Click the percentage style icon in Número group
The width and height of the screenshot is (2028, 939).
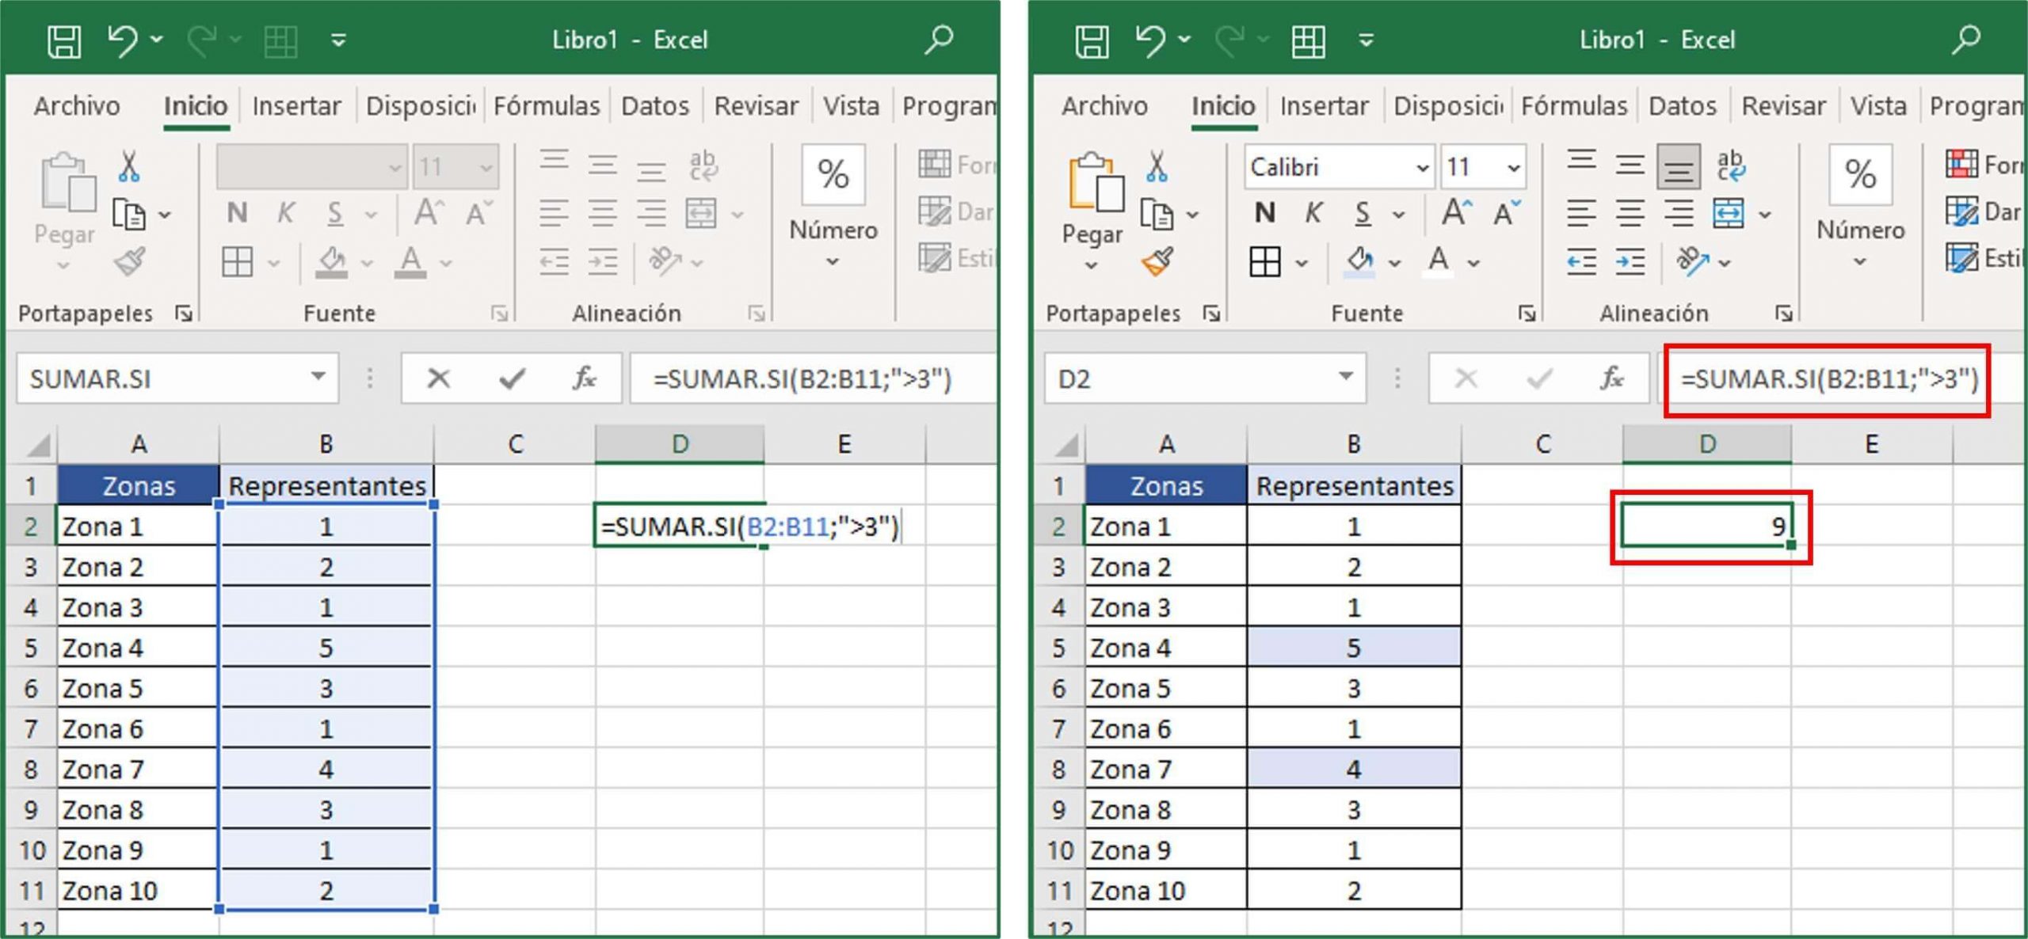point(1860,176)
